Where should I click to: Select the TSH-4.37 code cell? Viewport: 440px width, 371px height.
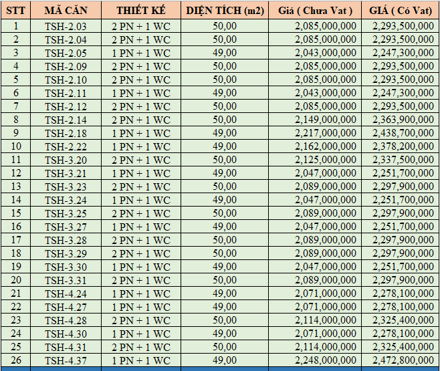click(x=66, y=360)
